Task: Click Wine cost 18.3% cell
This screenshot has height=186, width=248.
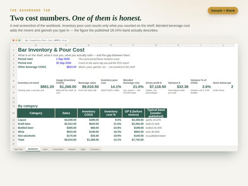Action: click(117, 132)
